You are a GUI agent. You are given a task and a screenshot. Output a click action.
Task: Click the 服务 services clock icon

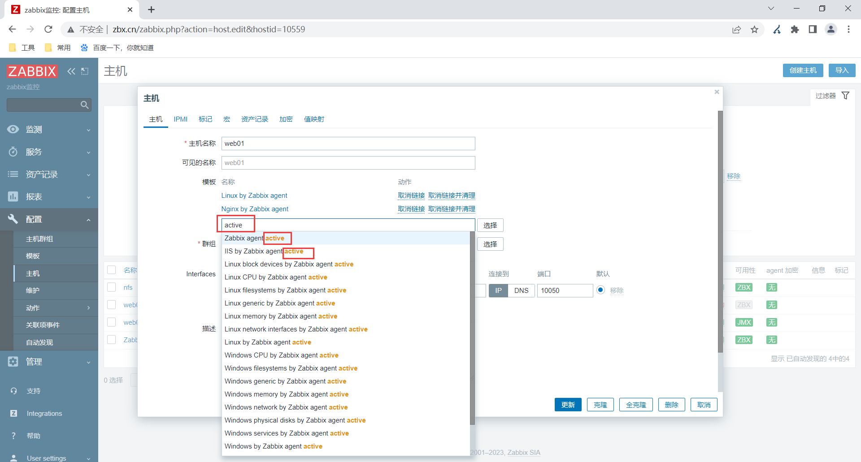[x=13, y=152]
